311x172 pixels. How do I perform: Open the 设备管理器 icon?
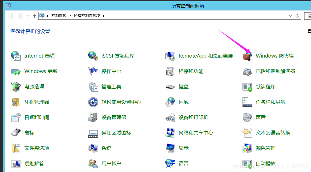pyautogui.click(x=93, y=118)
